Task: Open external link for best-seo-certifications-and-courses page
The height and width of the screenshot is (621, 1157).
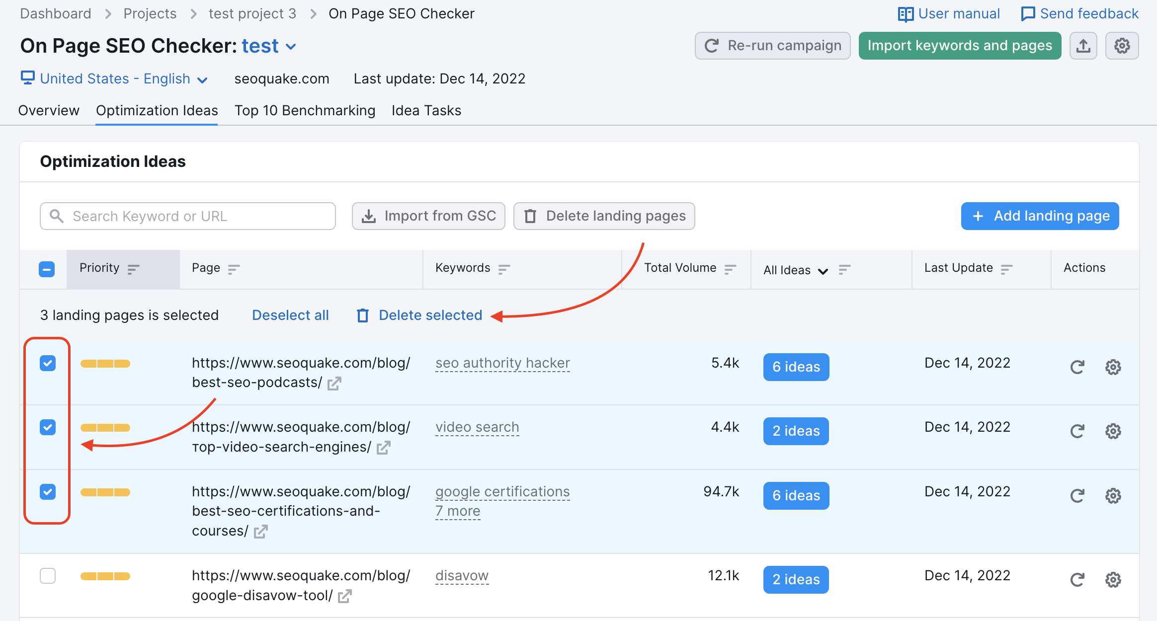Action: [260, 532]
